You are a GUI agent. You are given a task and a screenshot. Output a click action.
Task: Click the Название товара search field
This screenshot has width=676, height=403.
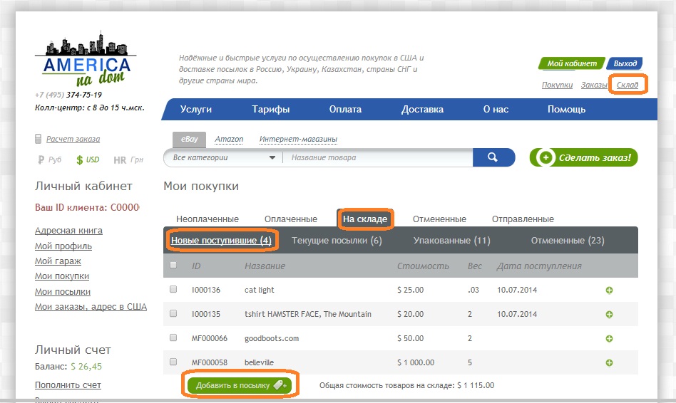[378, 157]
